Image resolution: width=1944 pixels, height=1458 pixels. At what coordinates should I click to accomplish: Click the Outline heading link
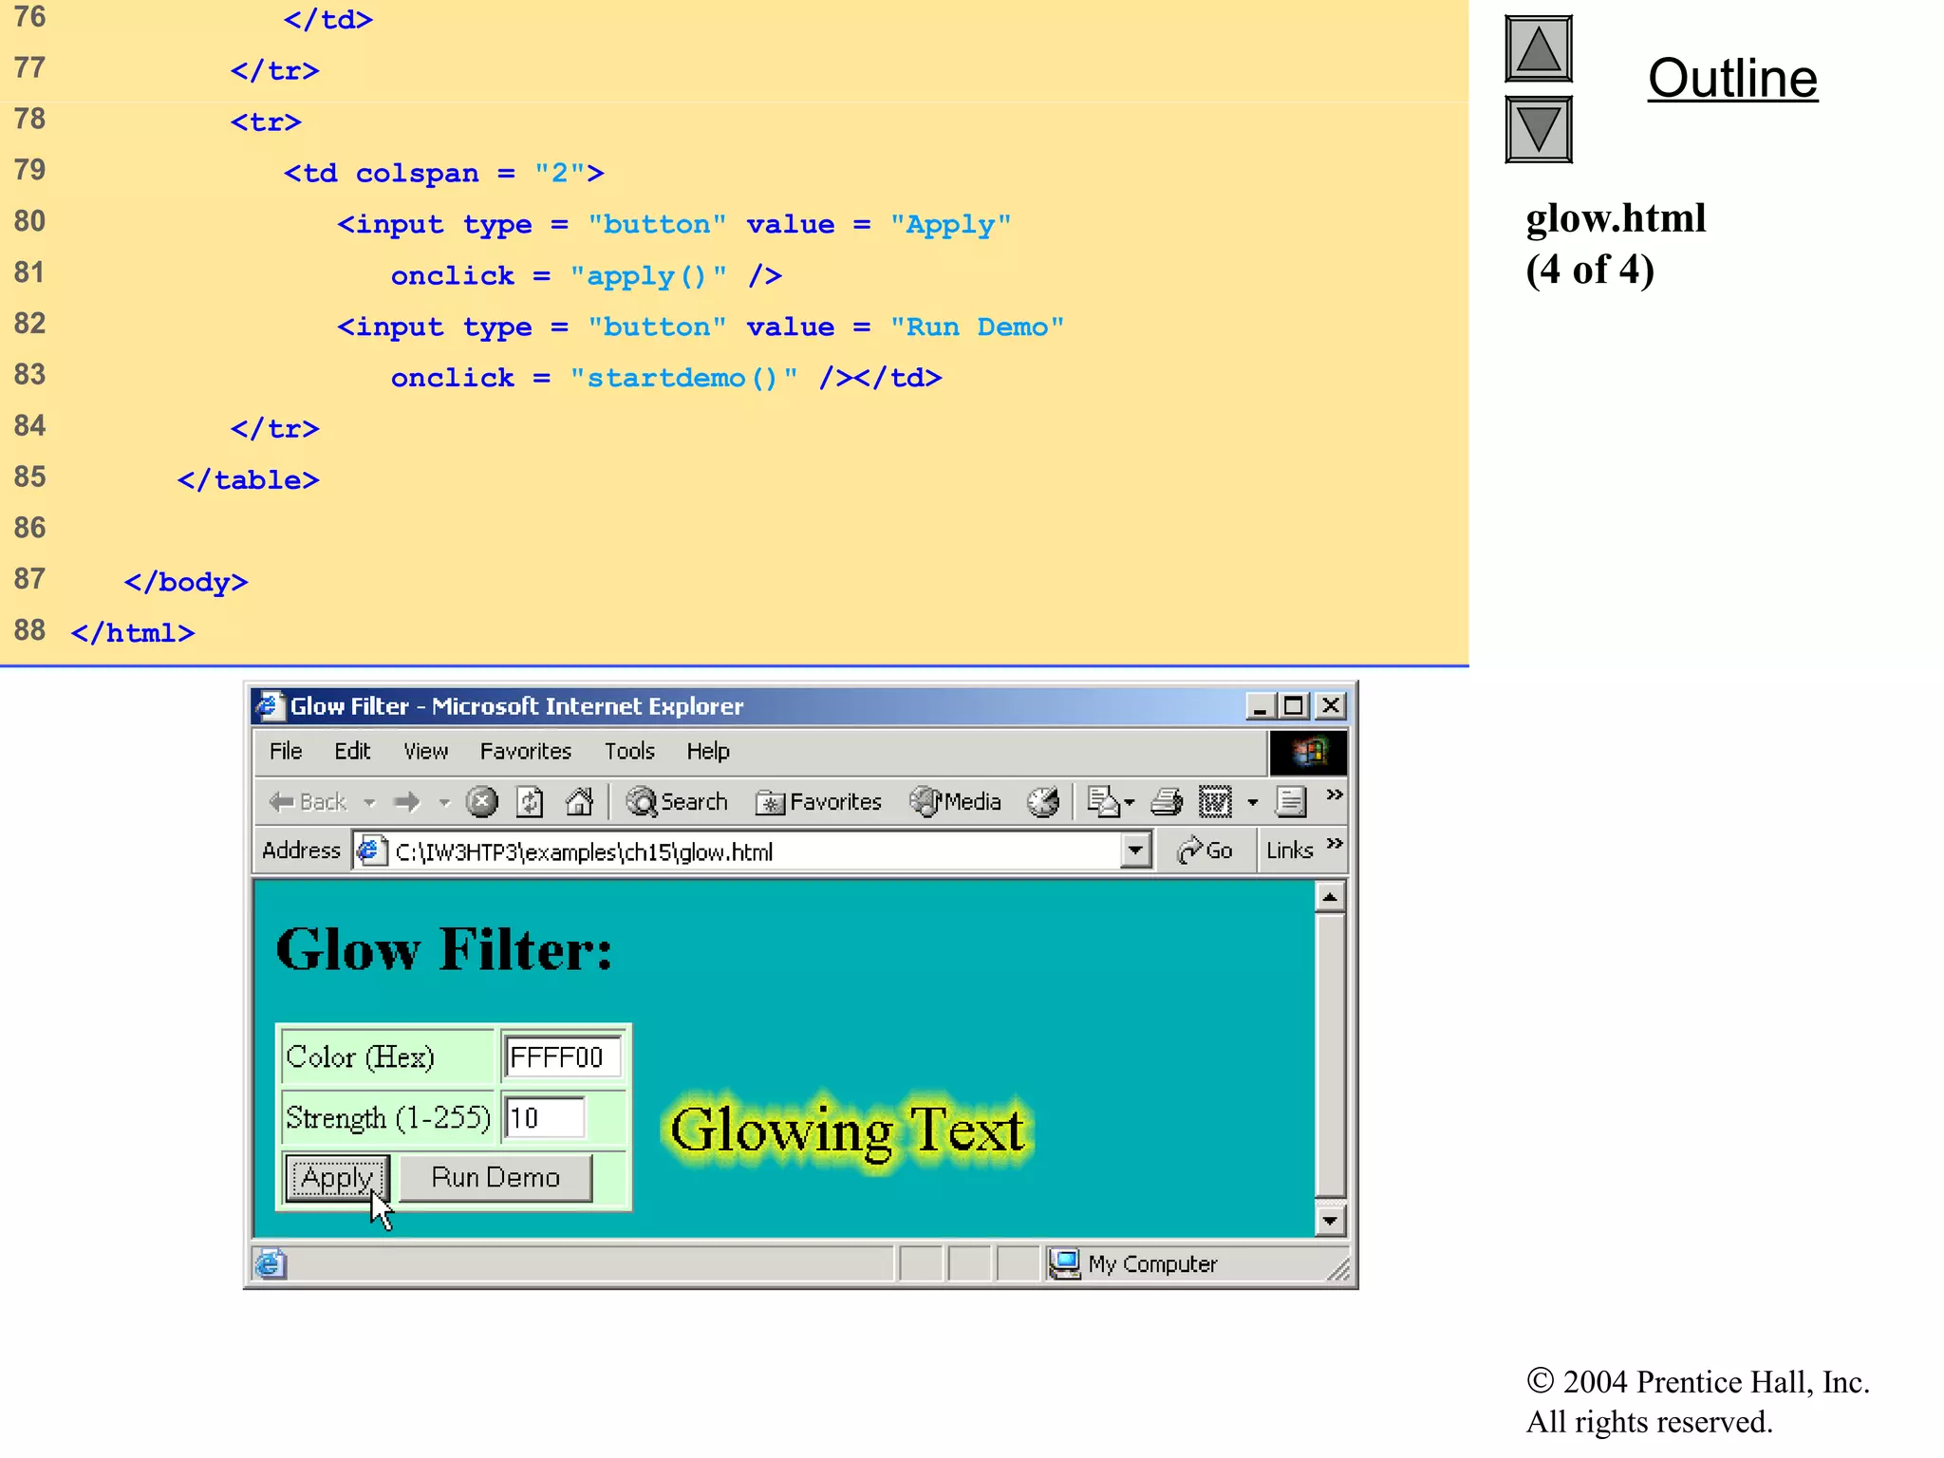(x=1732, y=79)
